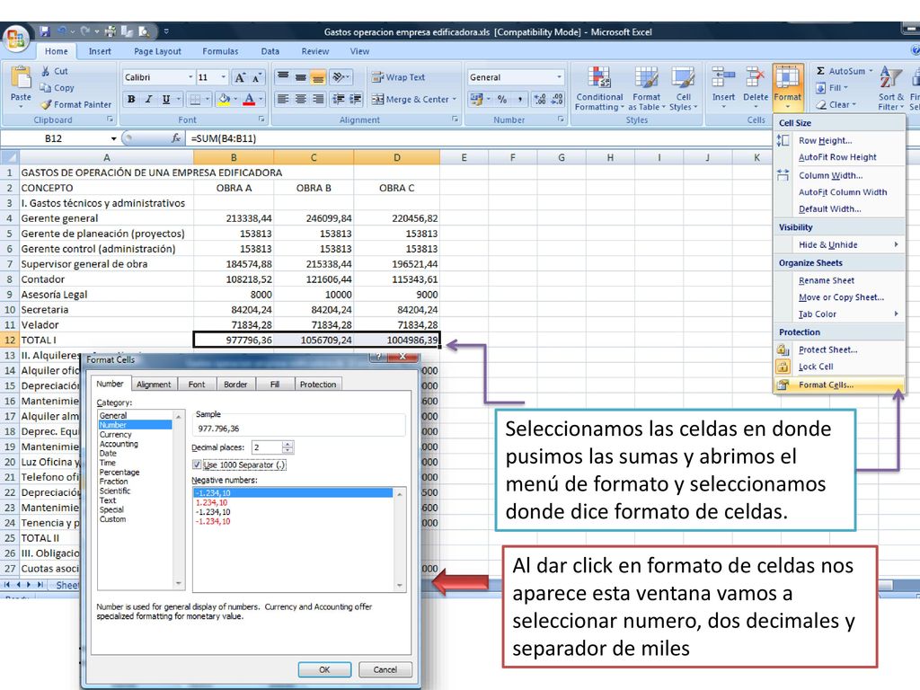Click the Insert Function fx icon
Viewport: 920px width, 690px height.
(x=175, y=138)
